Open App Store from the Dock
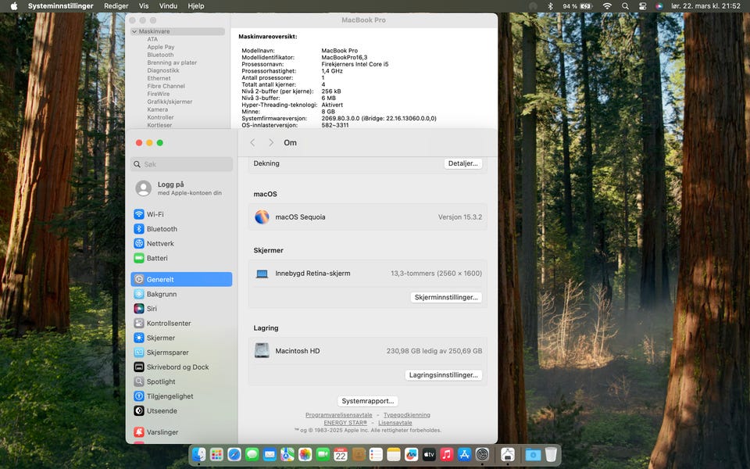750x469 pixels. click(x=464, y=454)
